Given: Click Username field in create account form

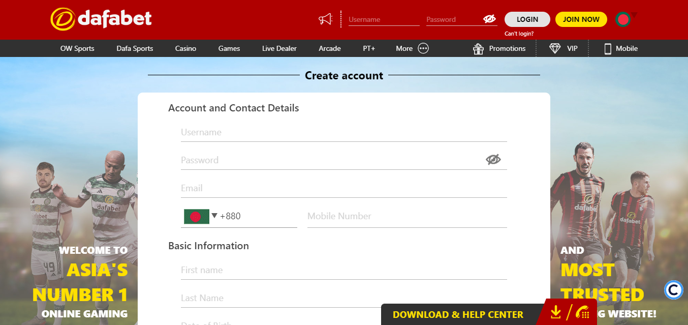Looking at the screenshot, I should [343, 132].
